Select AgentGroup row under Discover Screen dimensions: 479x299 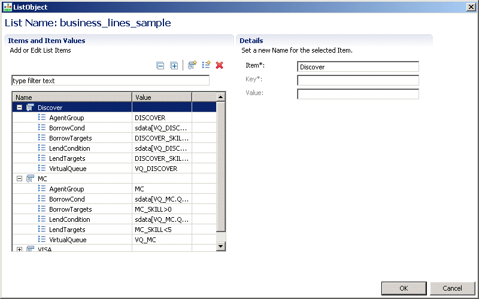[114, 117]
